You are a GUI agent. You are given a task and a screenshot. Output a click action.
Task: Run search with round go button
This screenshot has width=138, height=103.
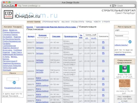(x=14, y=82)
